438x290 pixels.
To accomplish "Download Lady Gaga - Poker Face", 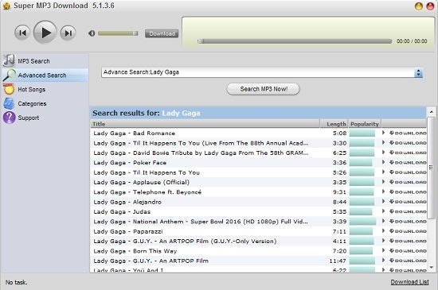I will coord(408,163).
